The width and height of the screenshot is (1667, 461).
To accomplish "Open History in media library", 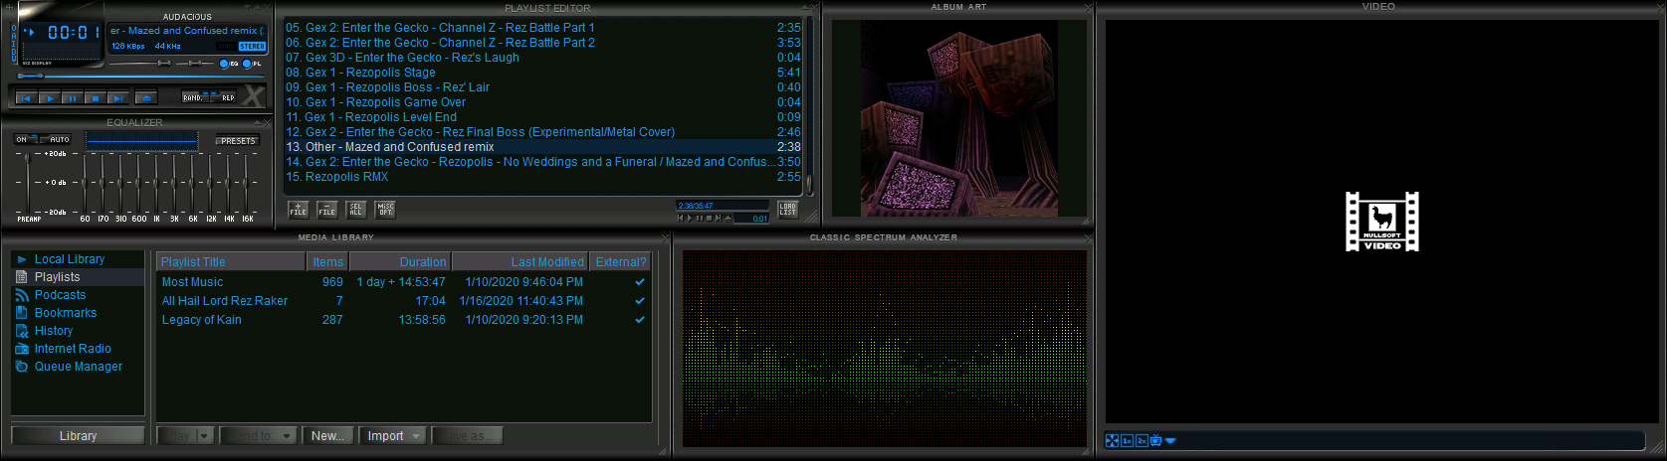I will (54, 331).
